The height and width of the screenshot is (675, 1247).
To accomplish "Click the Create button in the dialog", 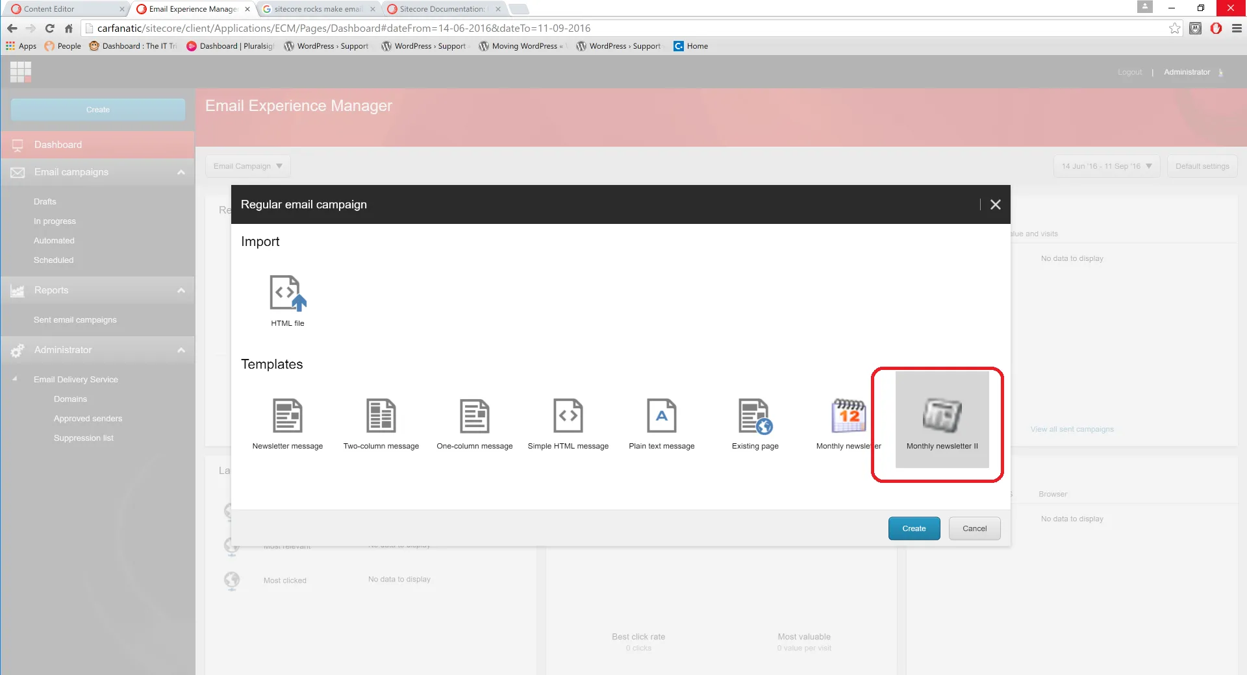I will pos(914,528).
